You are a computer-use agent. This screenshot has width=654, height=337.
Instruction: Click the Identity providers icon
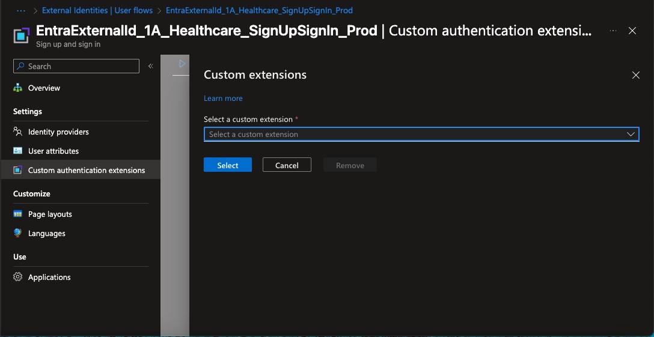17,132
